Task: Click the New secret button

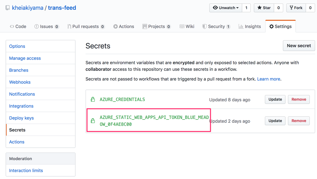Action: click(x=299, y=46)
